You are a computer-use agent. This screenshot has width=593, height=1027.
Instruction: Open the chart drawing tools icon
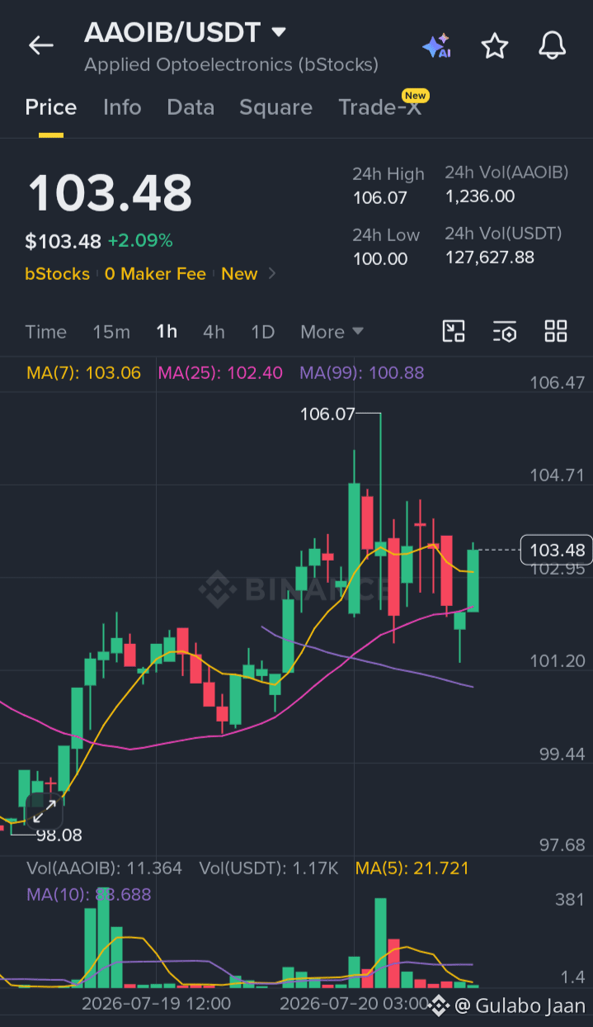point(454,332)
